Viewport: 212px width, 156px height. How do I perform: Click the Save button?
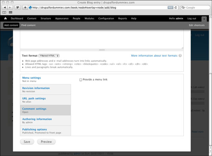click(27, 142)
